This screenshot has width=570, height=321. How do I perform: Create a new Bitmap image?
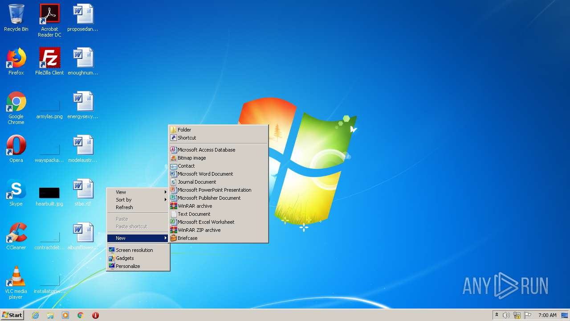[218, 158]
